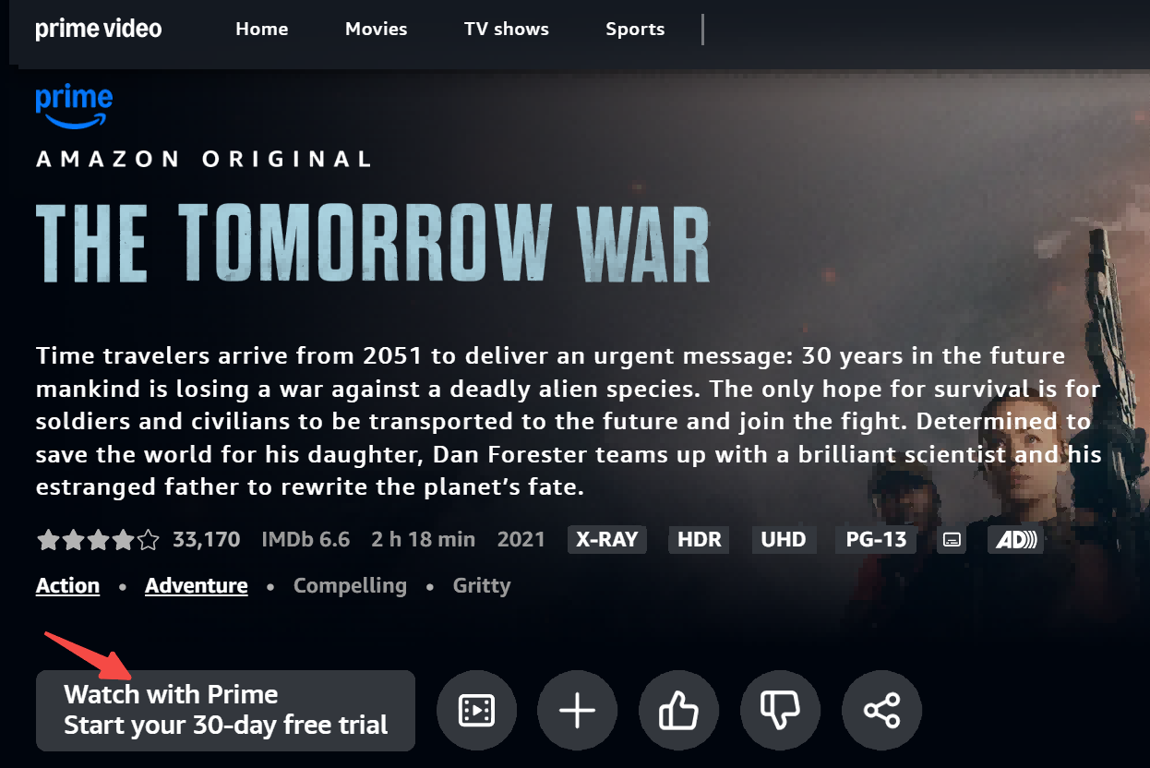The height and width of the screenshot is (768, 1150).
Task: Open the TV shows menu
Action: coord(507,29)
